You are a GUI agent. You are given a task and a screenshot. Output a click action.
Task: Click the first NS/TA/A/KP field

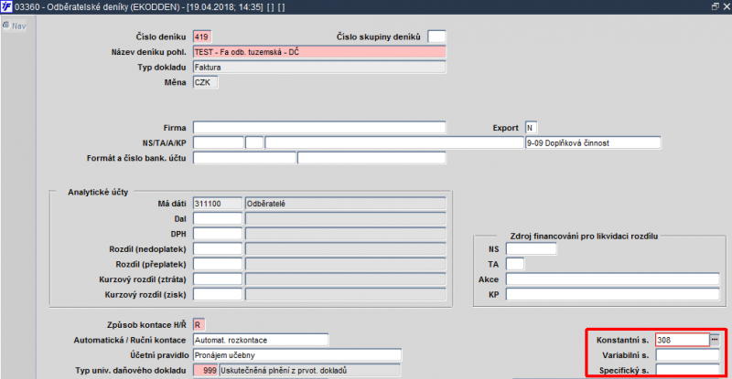(x=219, y=142)
